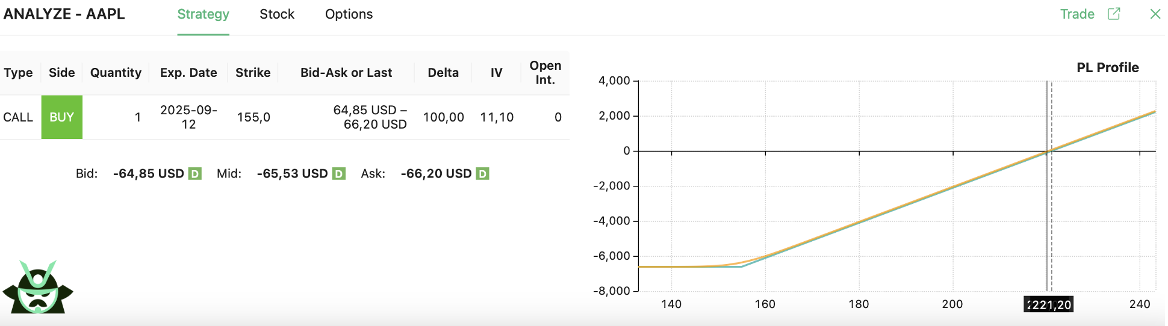Open the Trade external link icon
This screenshot has height=326, width=1168.
point(1114,14)
